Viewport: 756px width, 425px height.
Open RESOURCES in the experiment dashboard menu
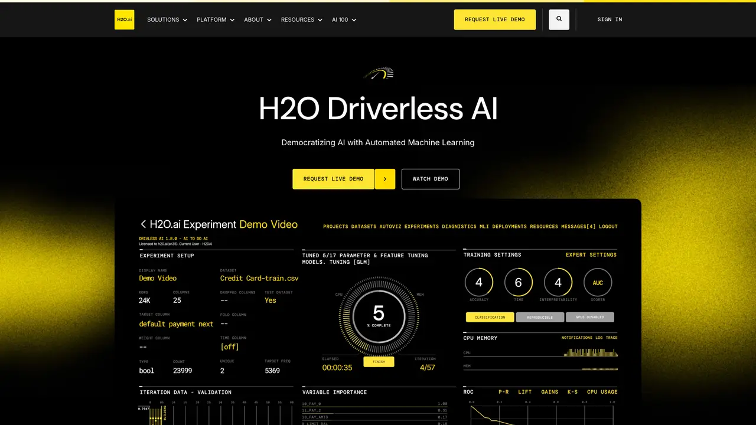pos(545,227)
